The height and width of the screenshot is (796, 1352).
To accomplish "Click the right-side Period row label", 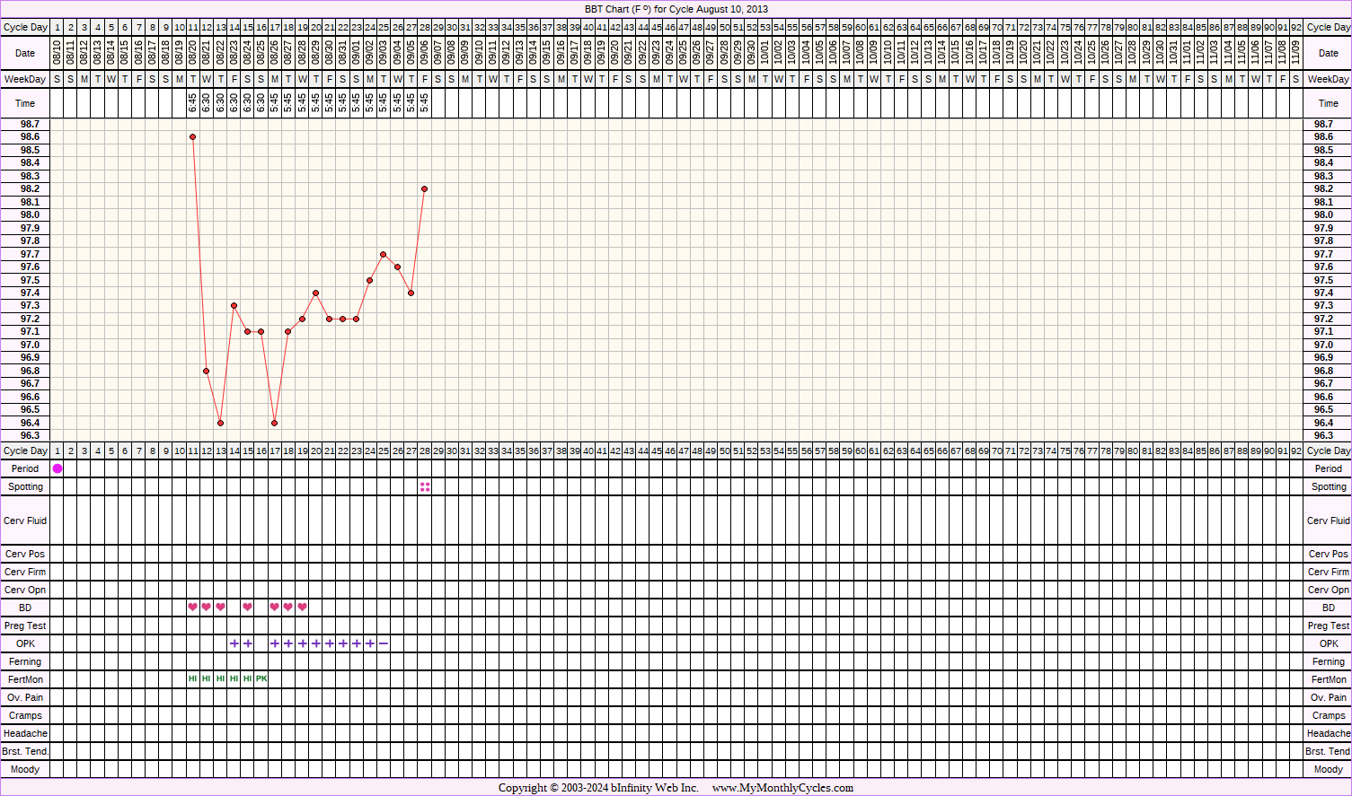I will pyautogui.click(x=1329, y=468).
